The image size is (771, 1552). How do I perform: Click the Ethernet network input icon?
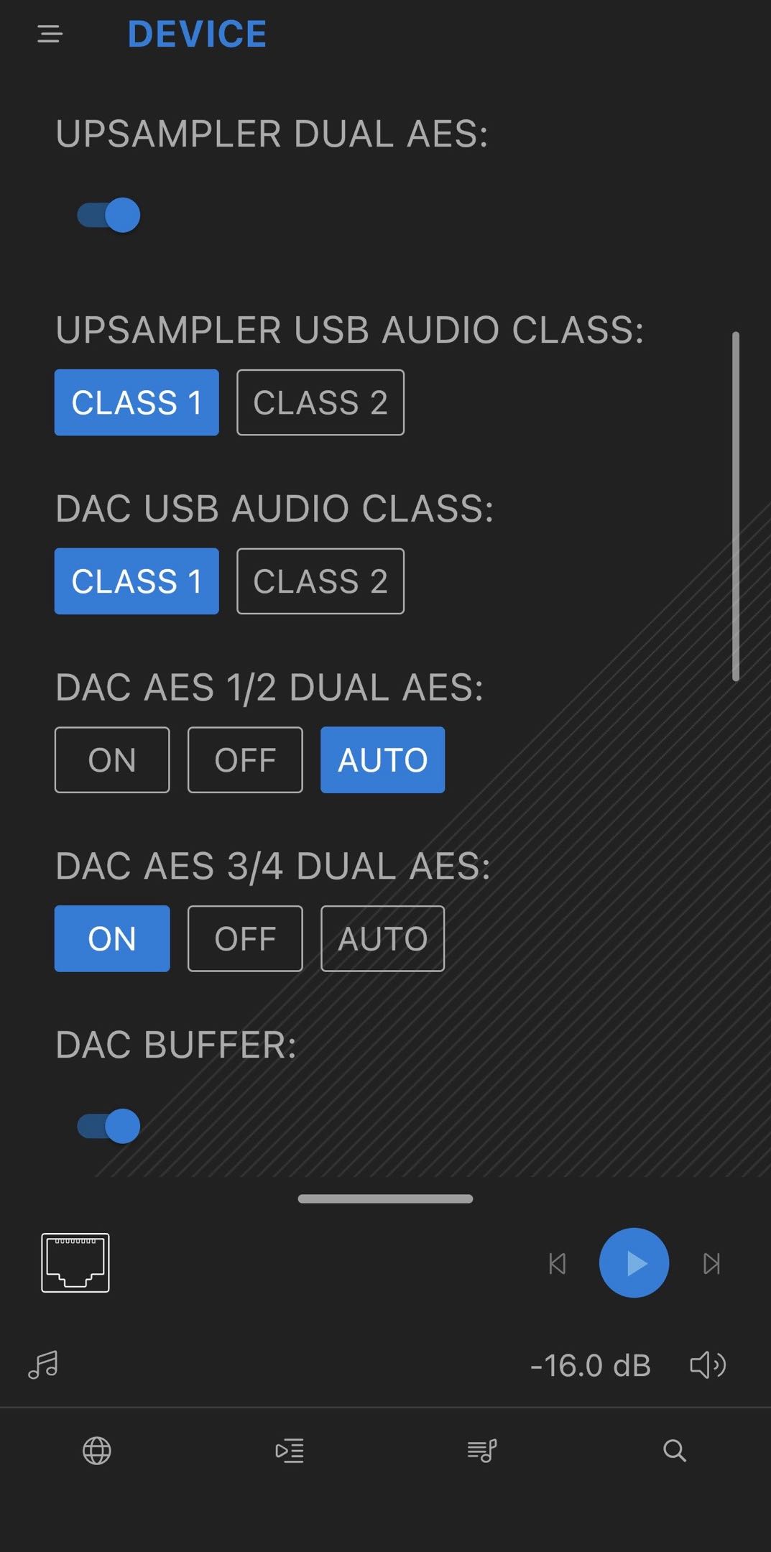coord(75,1262)
